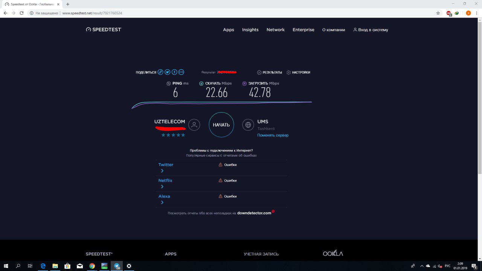
Task: Switch input language РУС indicator
Action: click(x=447, y=266)
